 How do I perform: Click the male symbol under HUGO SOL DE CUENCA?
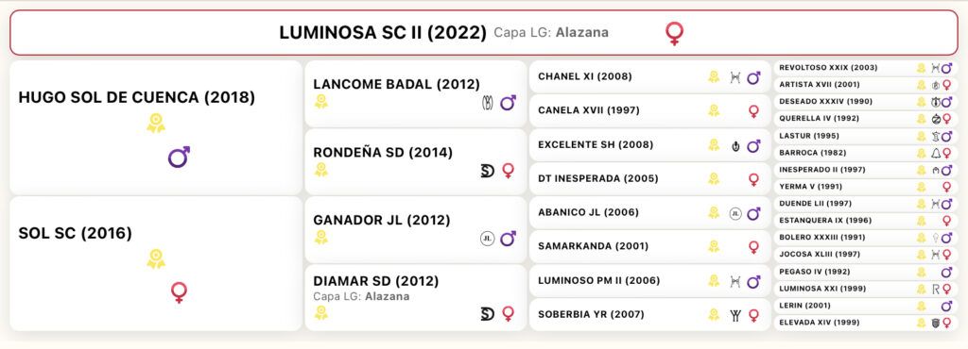click(179, 157)
